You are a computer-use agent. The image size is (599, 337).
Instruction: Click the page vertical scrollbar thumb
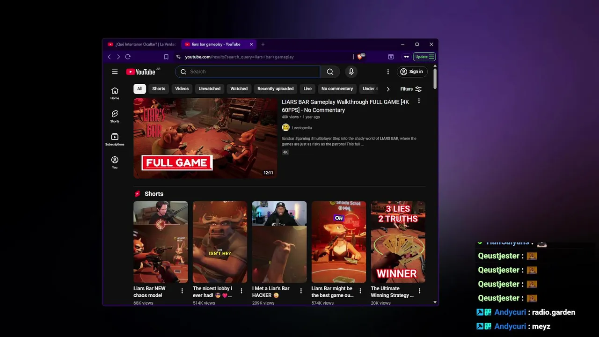tap(435, 78)
